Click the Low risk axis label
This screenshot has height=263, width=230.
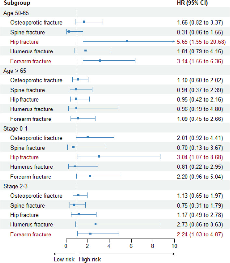[x=64, y=259]
